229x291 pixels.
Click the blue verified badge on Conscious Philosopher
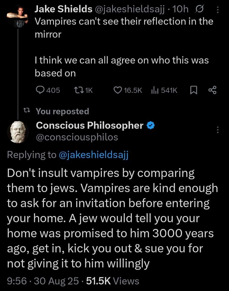(x=151, y=125)
